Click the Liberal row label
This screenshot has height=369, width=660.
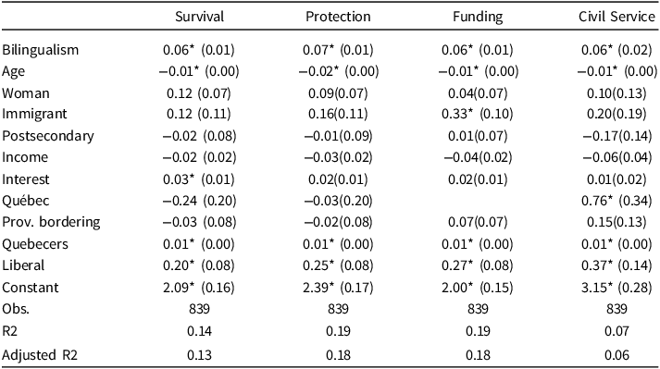[x=23, y=265]
